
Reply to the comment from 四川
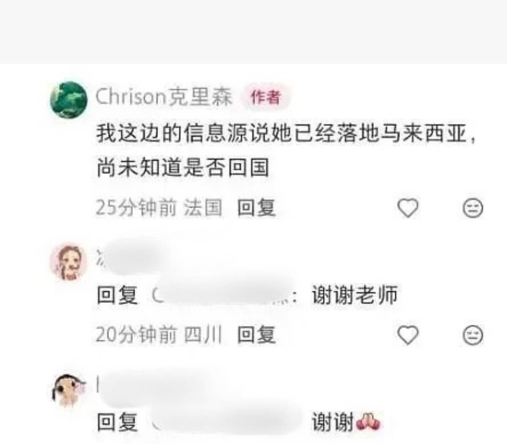click(x=256, y=335)
